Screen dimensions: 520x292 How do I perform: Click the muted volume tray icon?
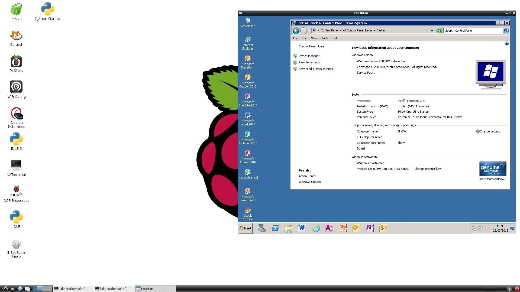(x=487, y=229)
